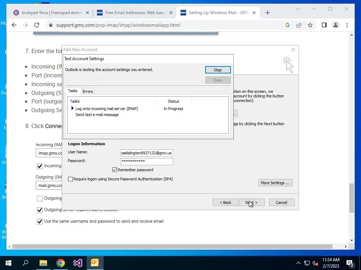Close the Setting Up Windows Mail tab

tap(254, 13)
